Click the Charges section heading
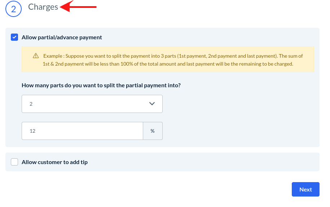This screenshot has width=330, height=207. click(x=43, y=7)
